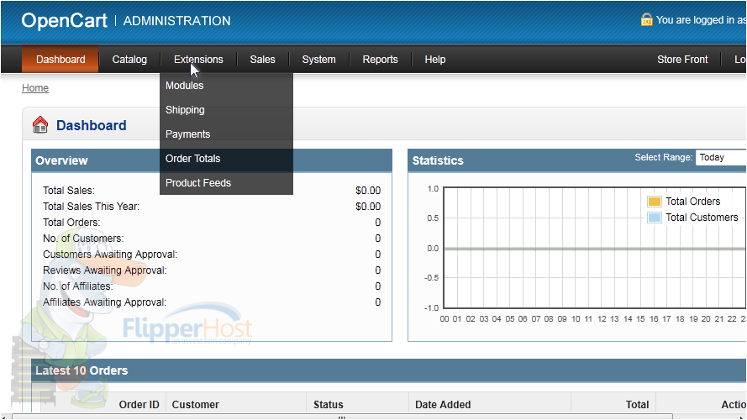Open the System menu
The width and height of the screenshot is (747, 420).
[x=318, y=60]
